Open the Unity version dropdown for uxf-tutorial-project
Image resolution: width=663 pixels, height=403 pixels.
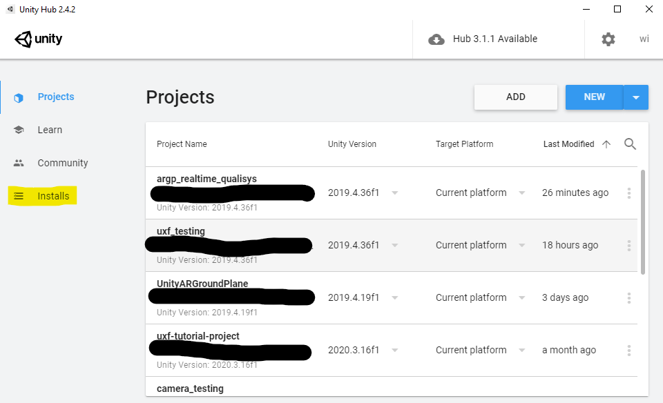(x=394, y=350)
